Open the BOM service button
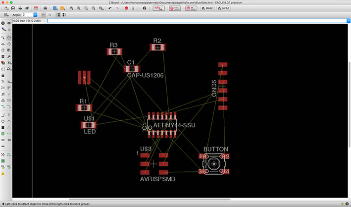This screenshot has height=207, width=351. (x=191, y=8)
